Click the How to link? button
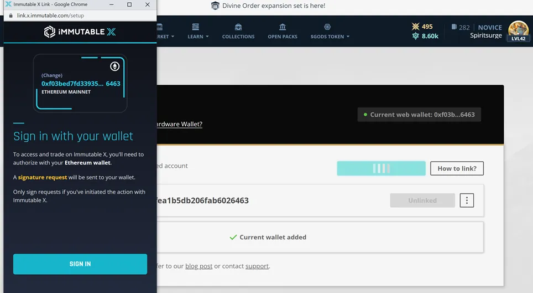 (457, 168)
